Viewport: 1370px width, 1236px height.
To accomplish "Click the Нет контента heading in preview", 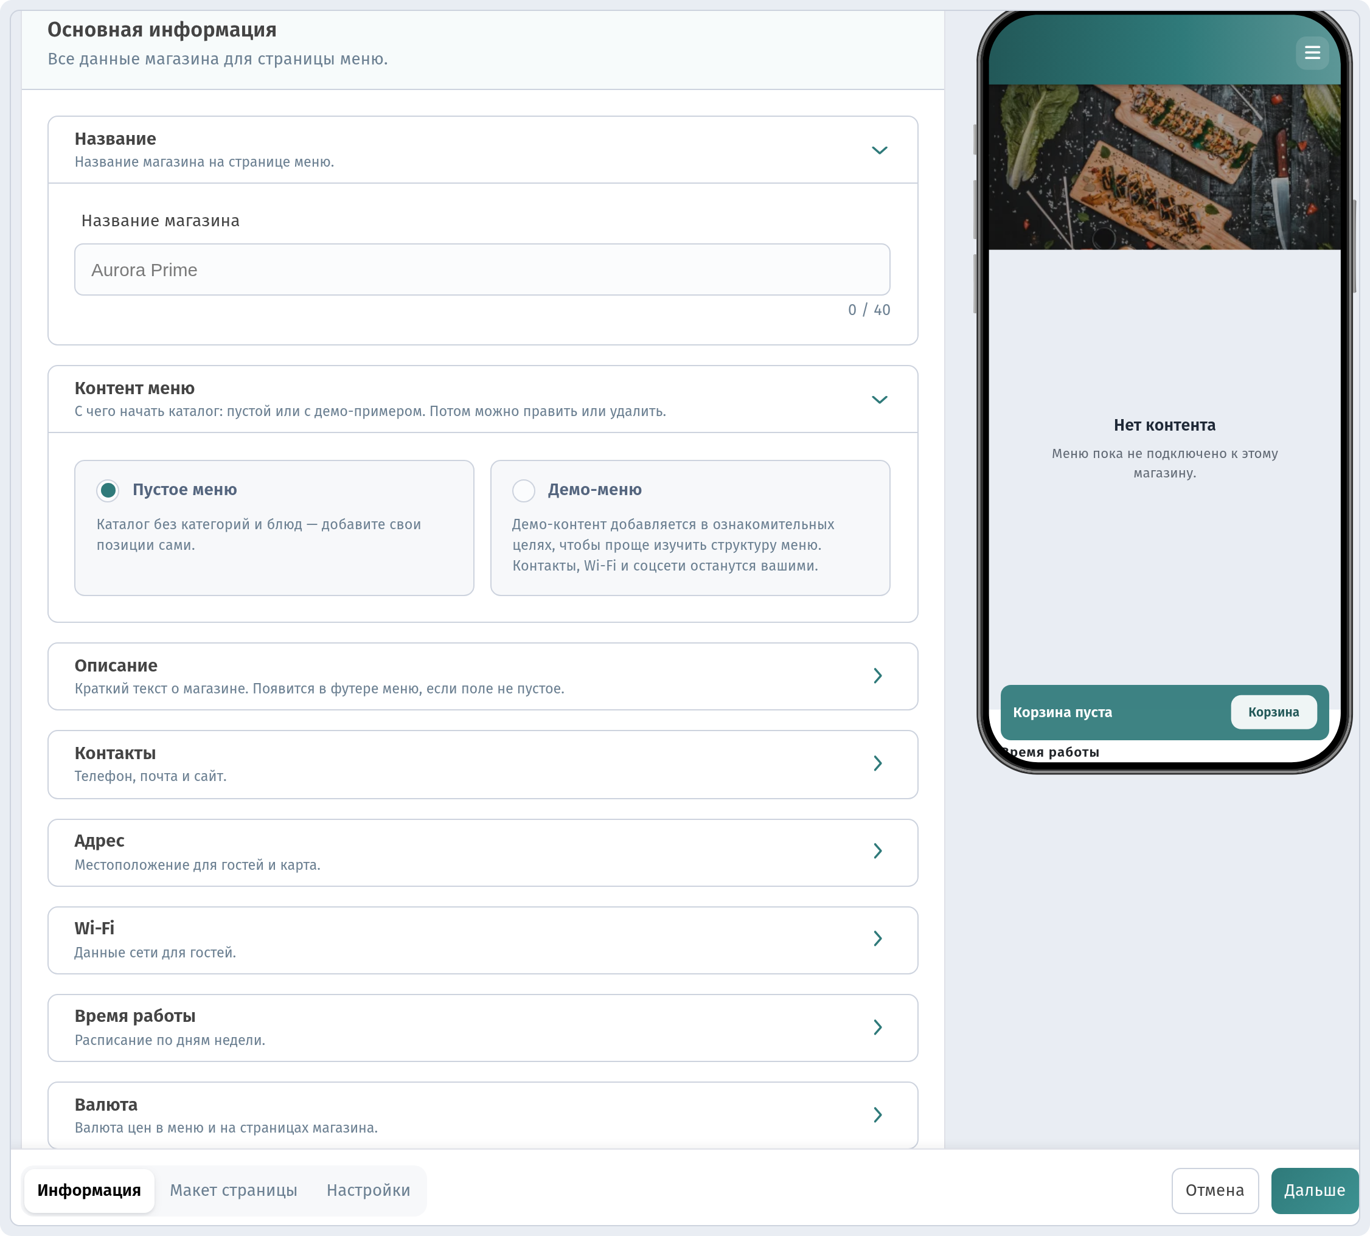I will pyautogui.click(x=1164, y=425).
